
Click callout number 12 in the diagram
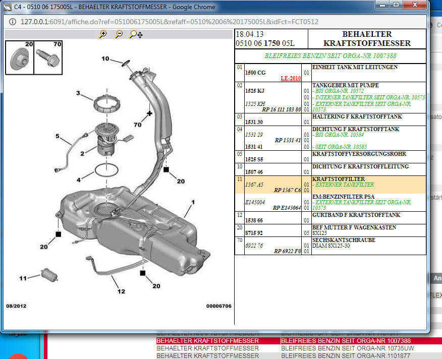coord(122,291)
